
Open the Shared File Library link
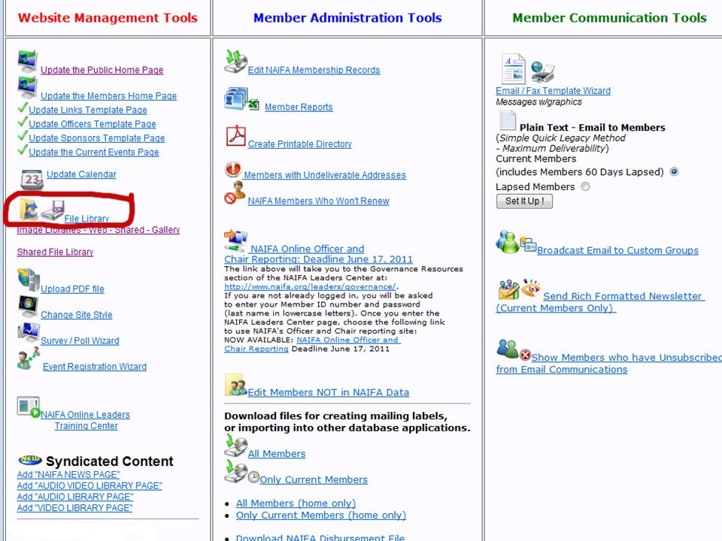[55, 252]
